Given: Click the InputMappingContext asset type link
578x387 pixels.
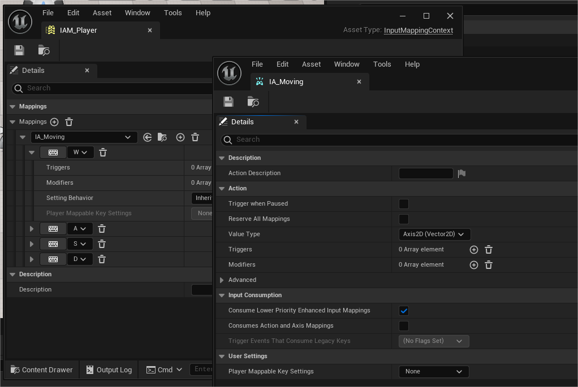Looking at the screenshot, I should click(418, 31).
